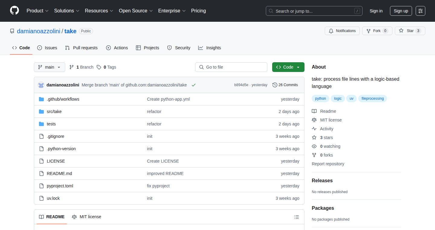Click the Notifications bell icon
Screen dimensions: 435x230
click(331, 31)
